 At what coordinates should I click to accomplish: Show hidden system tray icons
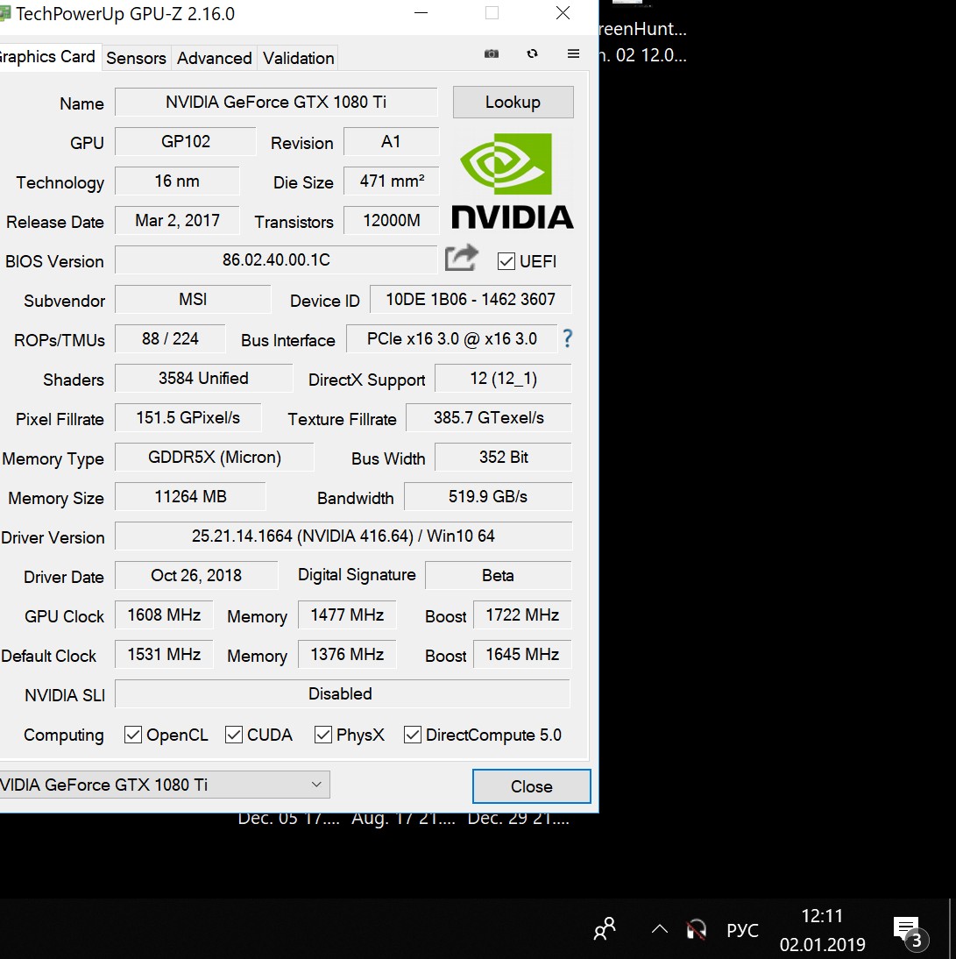pos(660,929)
